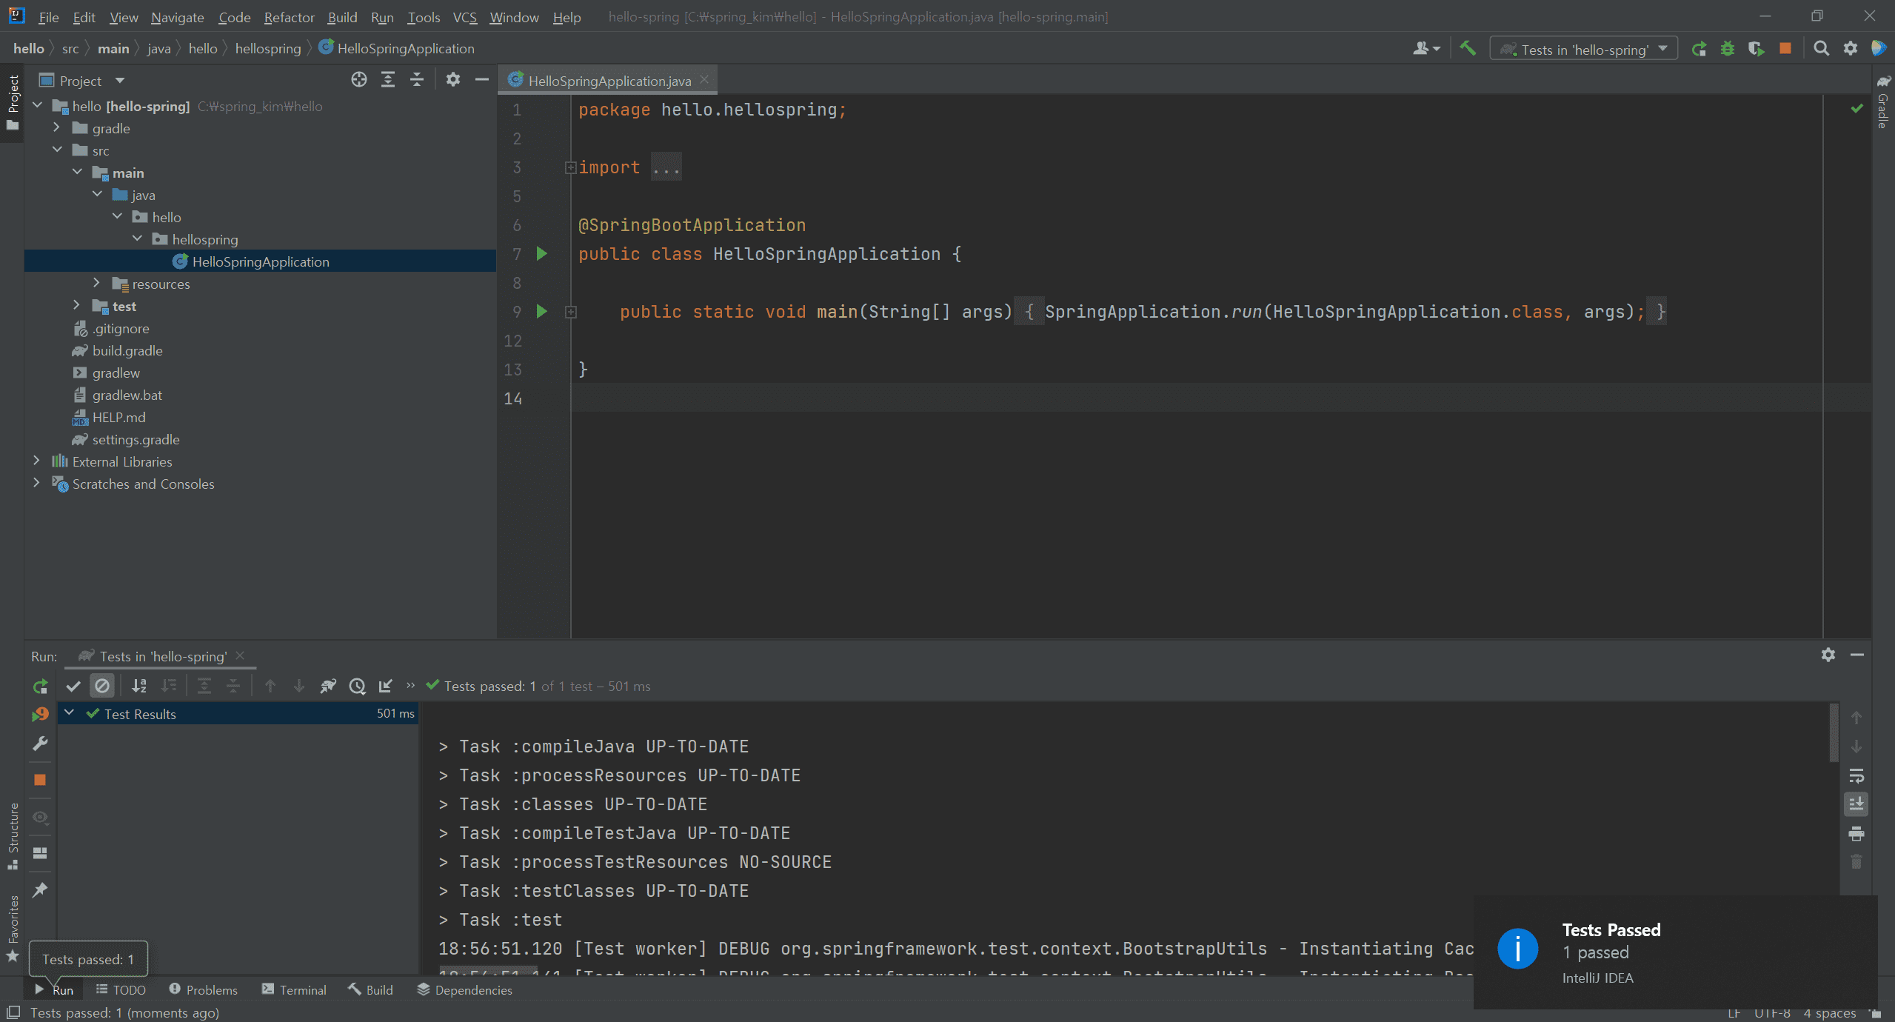This screenshot has height=1022, width=1895.
Task: Rerun tests in Run panel sidebar
Action: coord(40,687)
